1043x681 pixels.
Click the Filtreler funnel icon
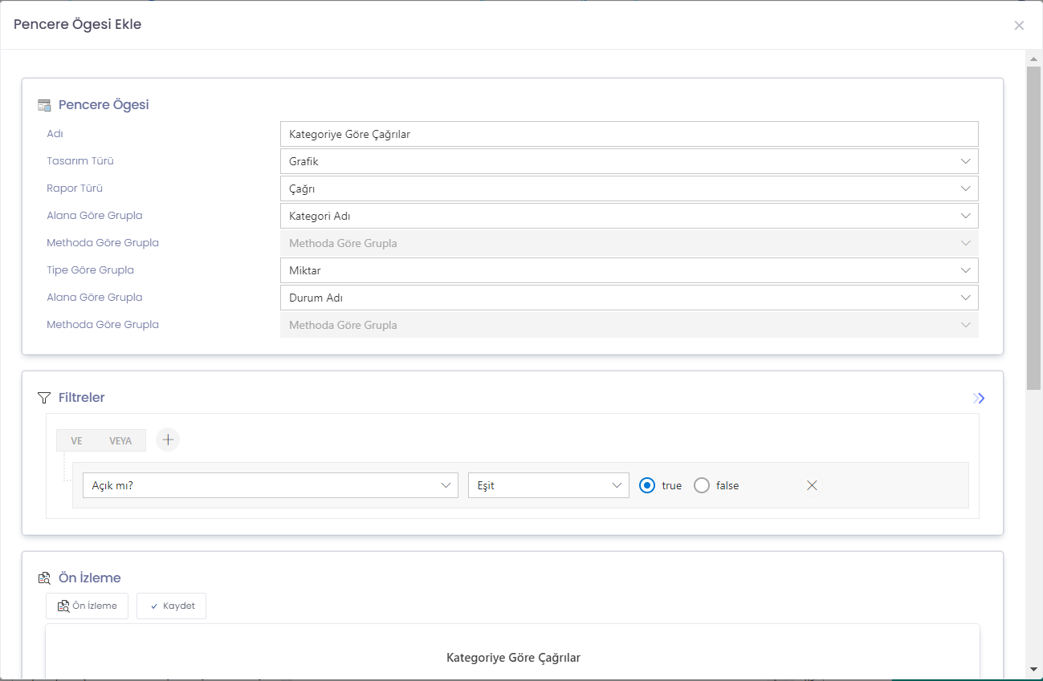point(44,398)
